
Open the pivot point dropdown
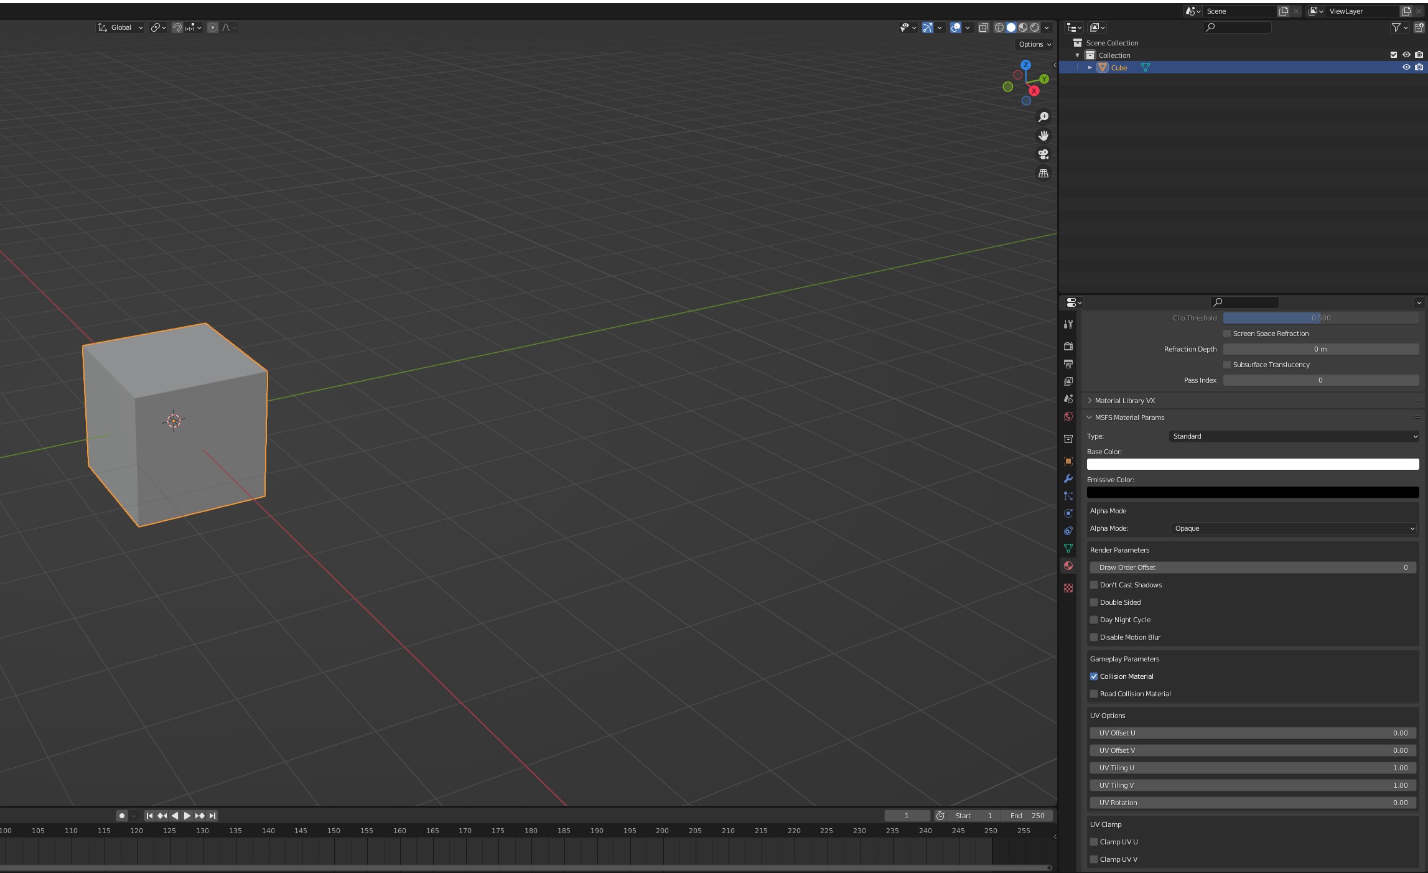[x=158, y=27]
